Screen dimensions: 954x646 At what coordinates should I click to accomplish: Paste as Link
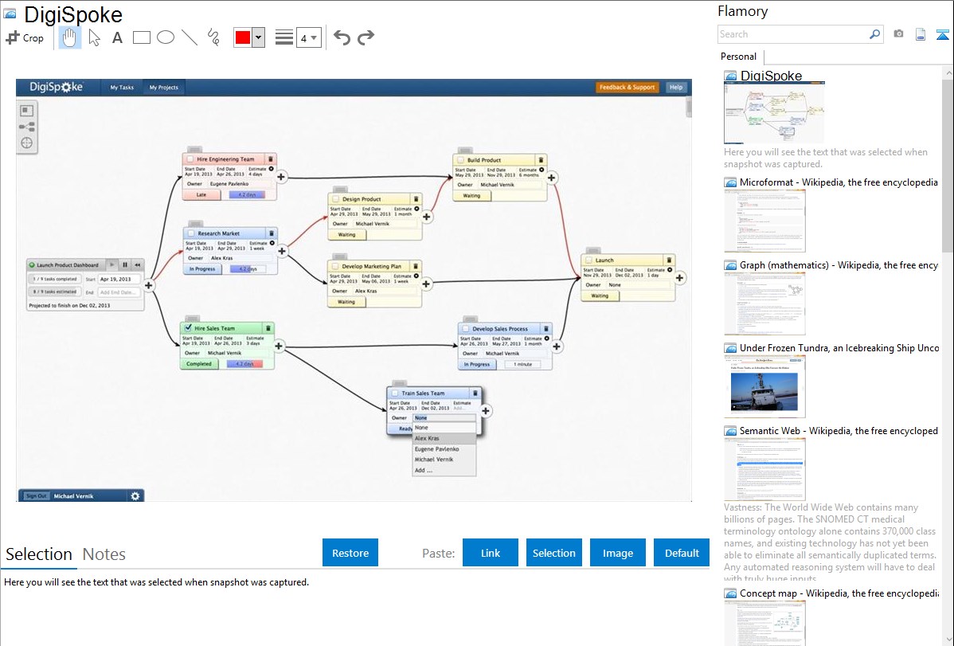(491, 553)
